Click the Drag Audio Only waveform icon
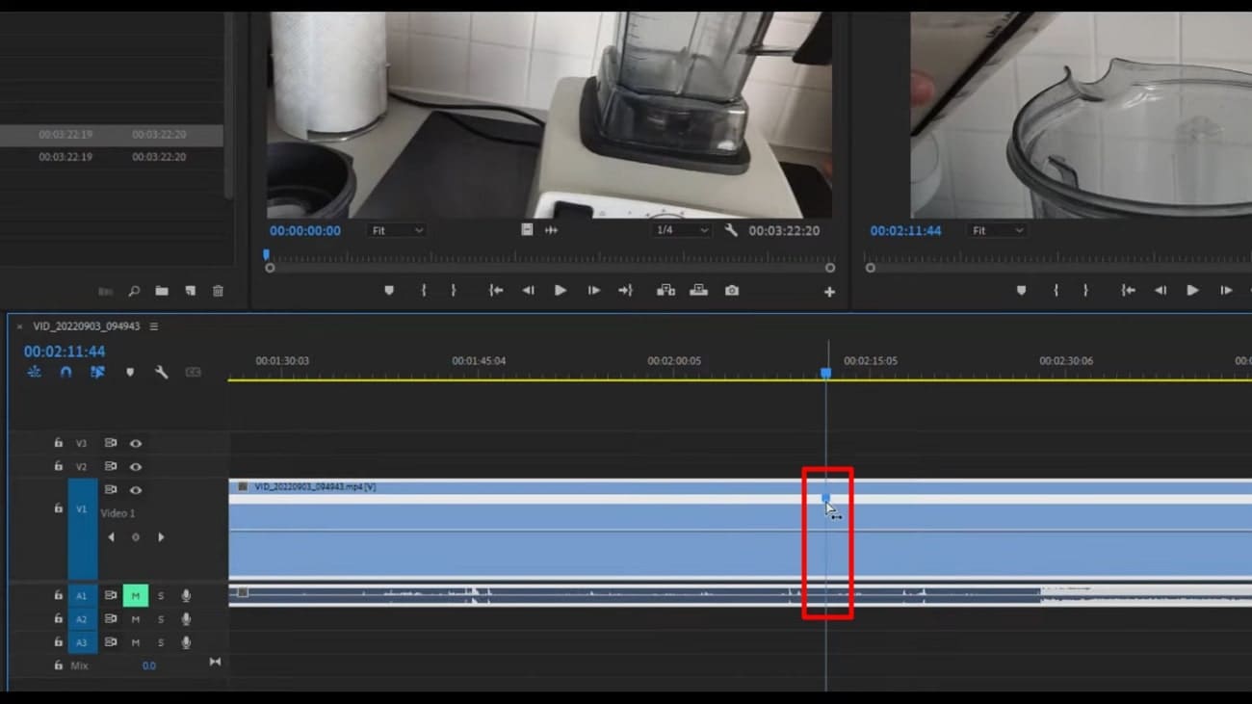This screenshot has height=704, width=1252. tap(551, 230)
